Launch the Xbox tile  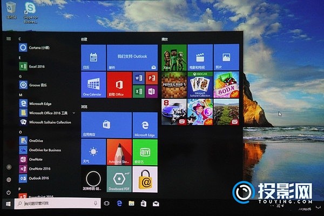(x=174, y=57)
